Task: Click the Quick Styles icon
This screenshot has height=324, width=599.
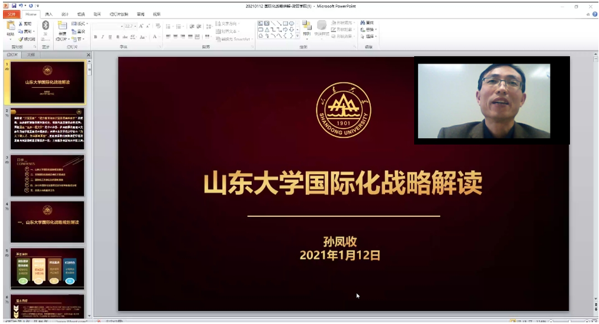Action: [x=321, y=28]
